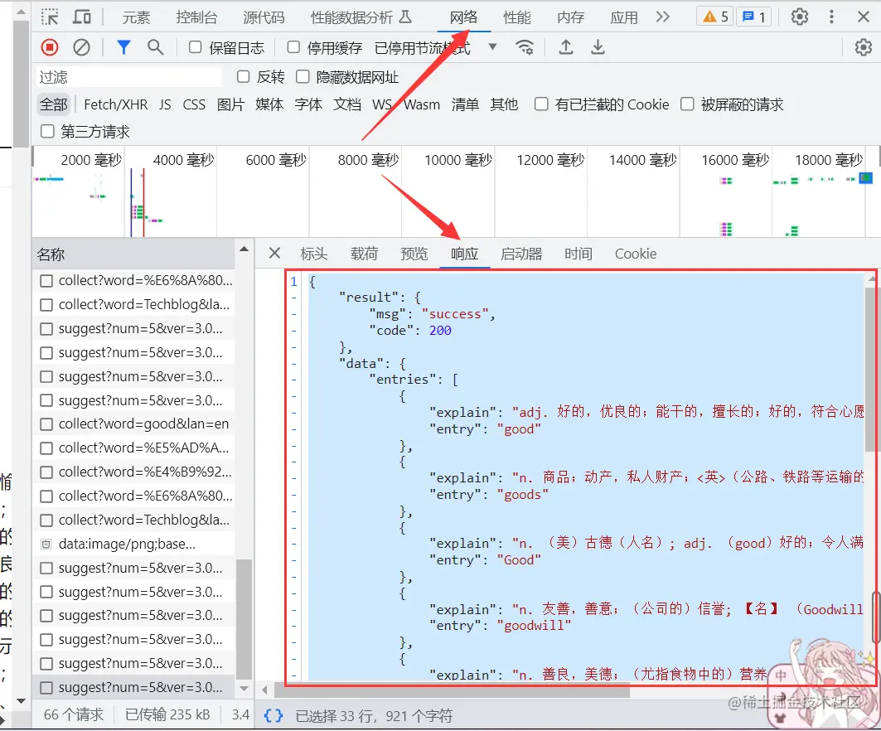881x731 pixels.
Task: Select the data:image/png;base... request row
Action: coord(133,544)
